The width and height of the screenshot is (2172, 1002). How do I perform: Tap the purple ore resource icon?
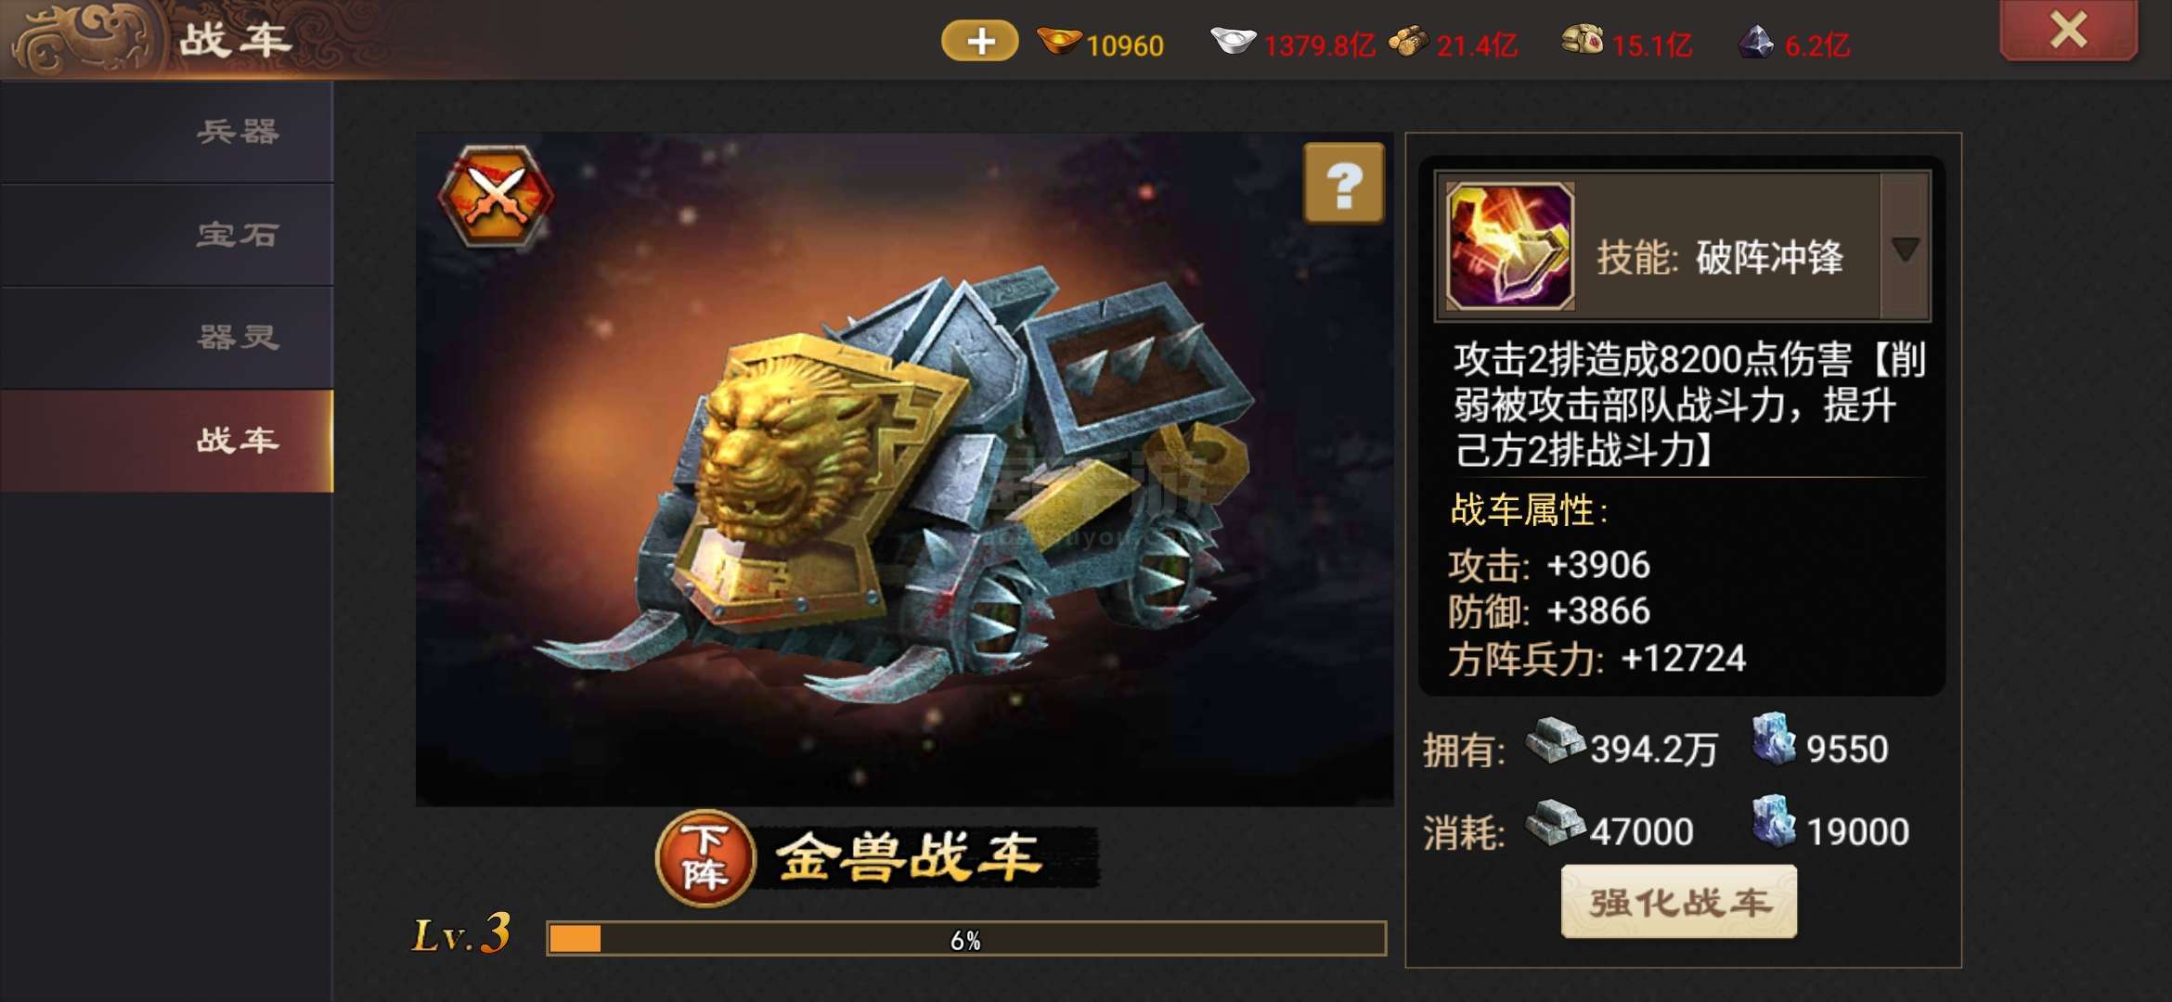click(1755, 42)
